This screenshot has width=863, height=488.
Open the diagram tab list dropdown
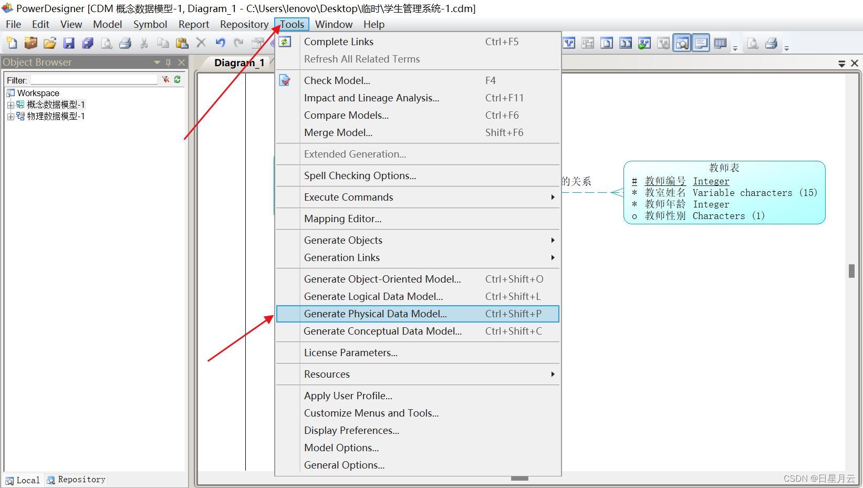841,64
